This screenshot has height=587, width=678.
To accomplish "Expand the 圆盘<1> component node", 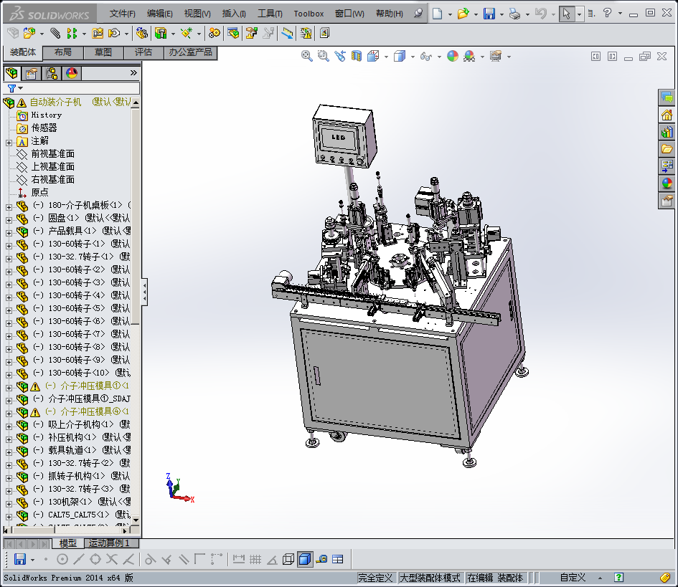I will pyautogui.click(x=9, y=219).
